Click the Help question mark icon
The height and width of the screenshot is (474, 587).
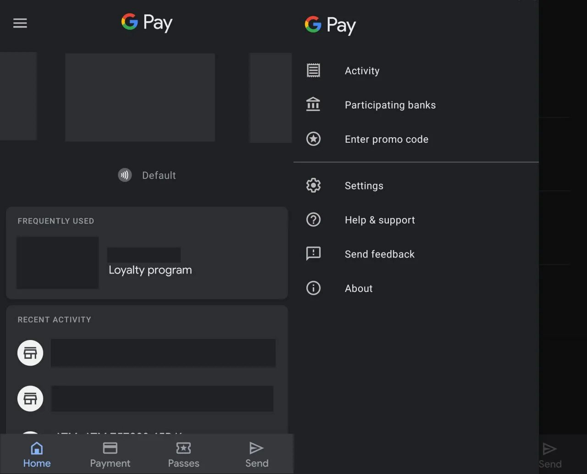point(313,219)
